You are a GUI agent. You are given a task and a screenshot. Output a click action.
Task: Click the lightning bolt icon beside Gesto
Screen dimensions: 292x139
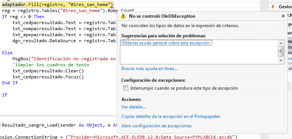pyautogui.click(x=273, y=7)
